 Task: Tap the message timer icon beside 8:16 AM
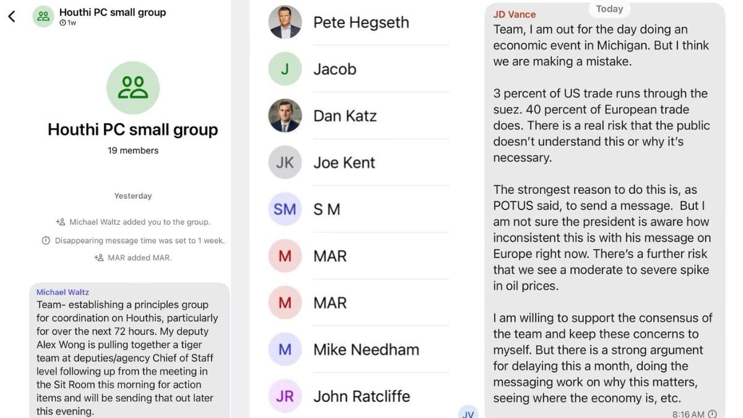(712, 414)
